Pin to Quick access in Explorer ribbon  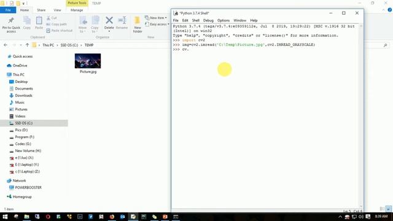point(11,25)
